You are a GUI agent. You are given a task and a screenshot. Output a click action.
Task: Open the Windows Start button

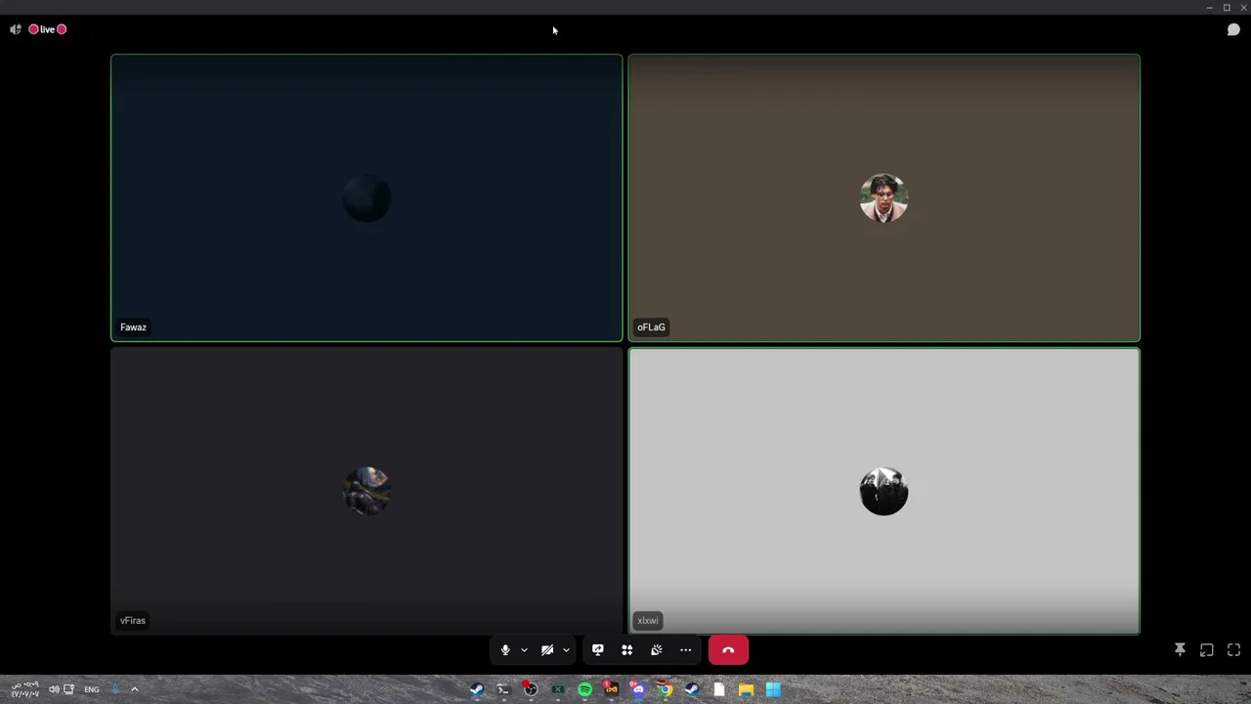tap(773, 689)
